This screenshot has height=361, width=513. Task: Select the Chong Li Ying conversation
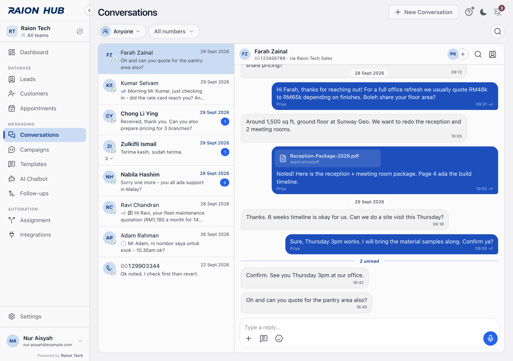(166, 120)
